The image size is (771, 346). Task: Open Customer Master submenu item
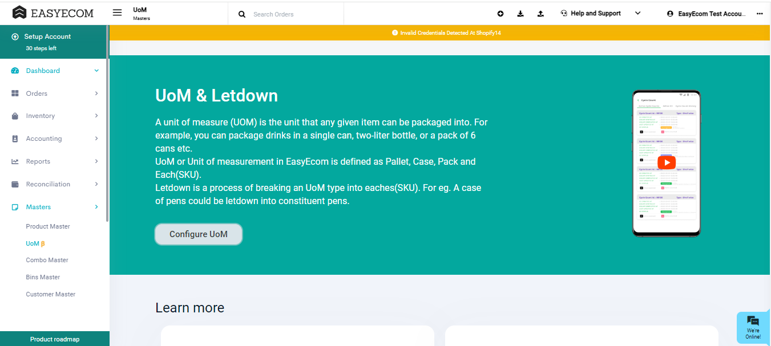[51, 294]
